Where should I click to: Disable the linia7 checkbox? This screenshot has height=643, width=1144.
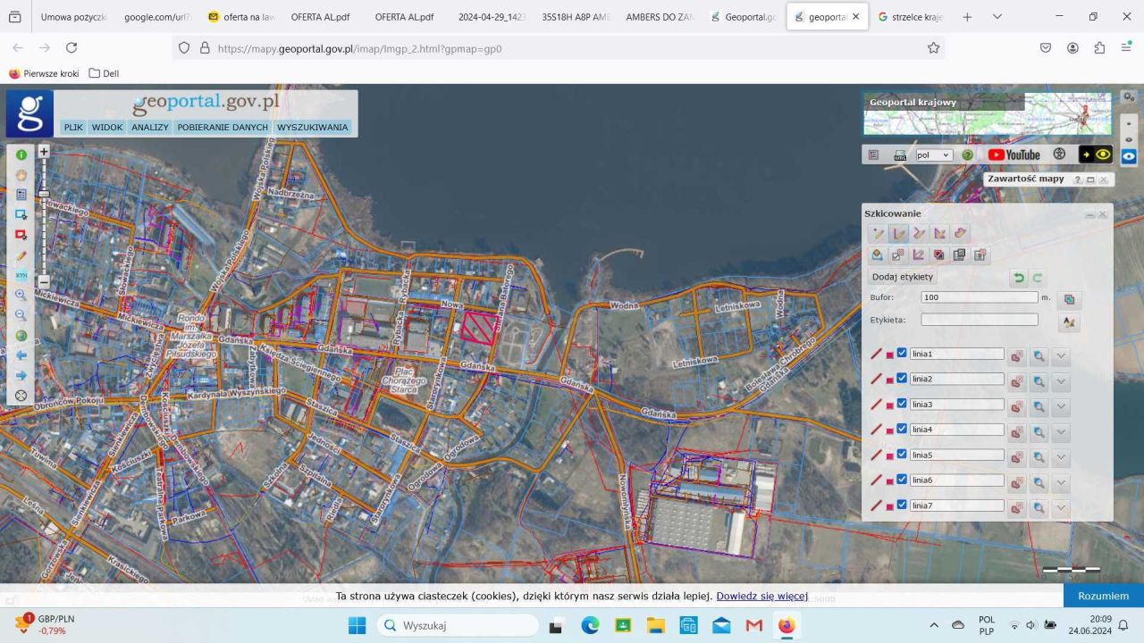click(902, 505)
